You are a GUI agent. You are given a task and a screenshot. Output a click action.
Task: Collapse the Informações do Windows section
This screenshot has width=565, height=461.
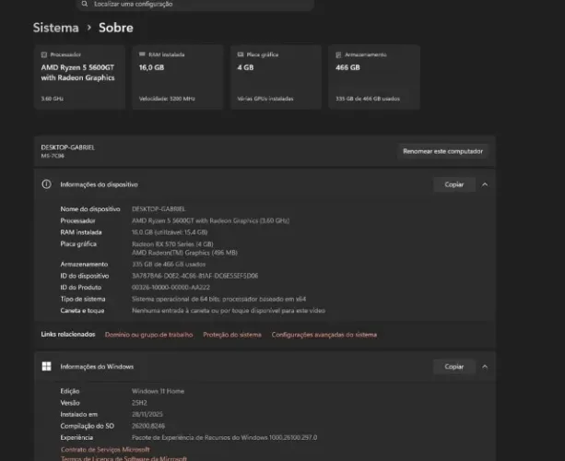[485, 367]
